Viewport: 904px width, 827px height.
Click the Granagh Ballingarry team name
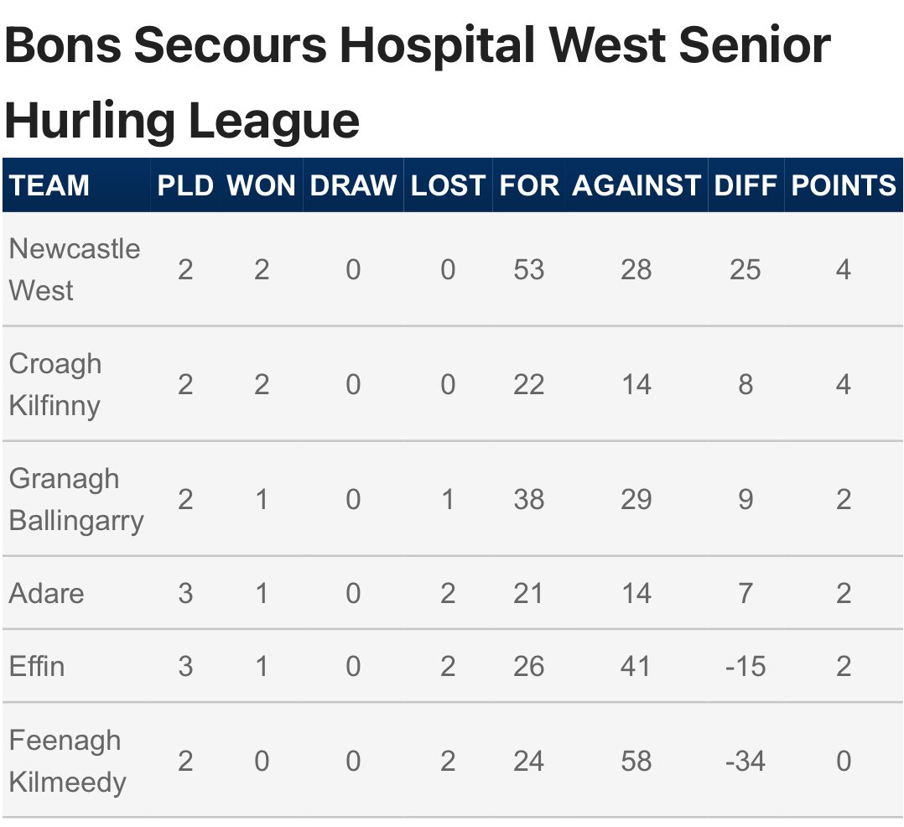[x=76, y=499]
